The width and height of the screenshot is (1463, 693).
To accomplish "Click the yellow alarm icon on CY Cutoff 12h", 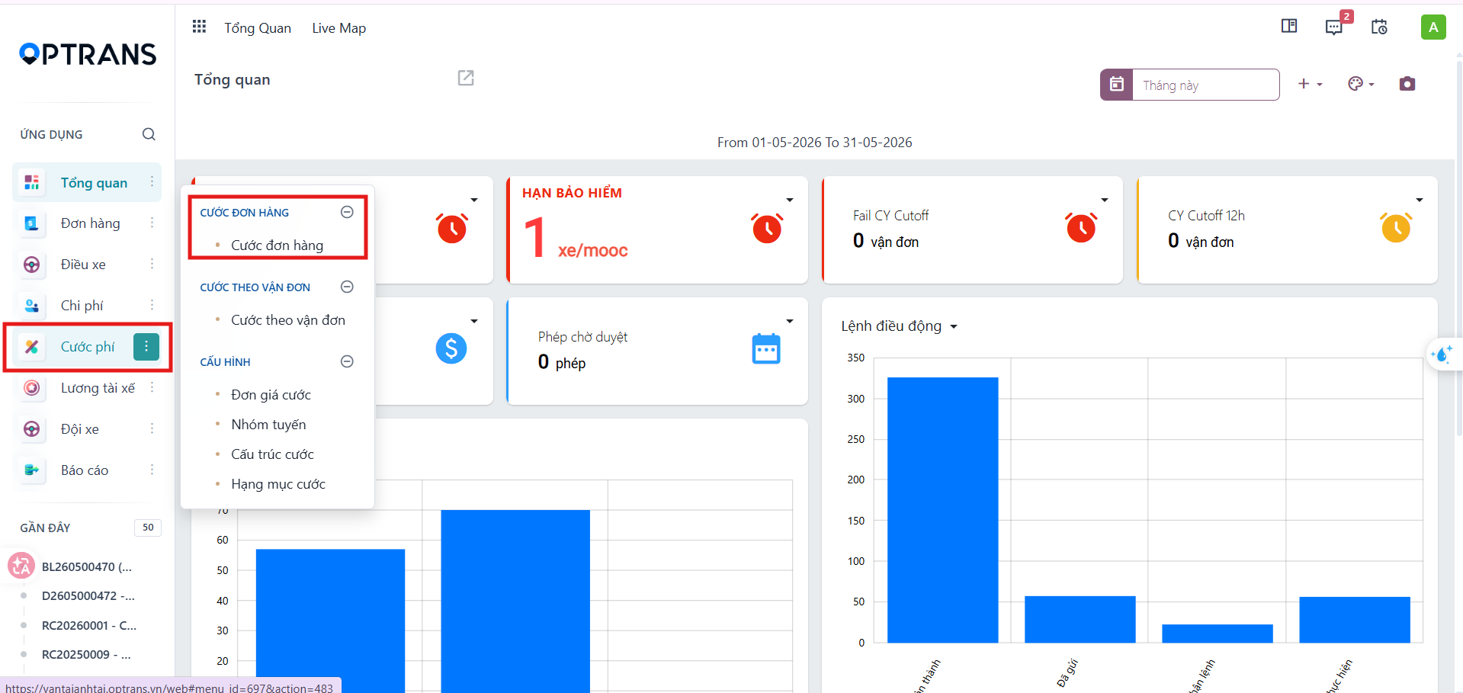I will [x=1396, y=227].
